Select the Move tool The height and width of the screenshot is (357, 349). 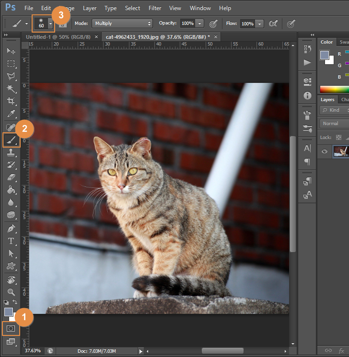[11, 50]
